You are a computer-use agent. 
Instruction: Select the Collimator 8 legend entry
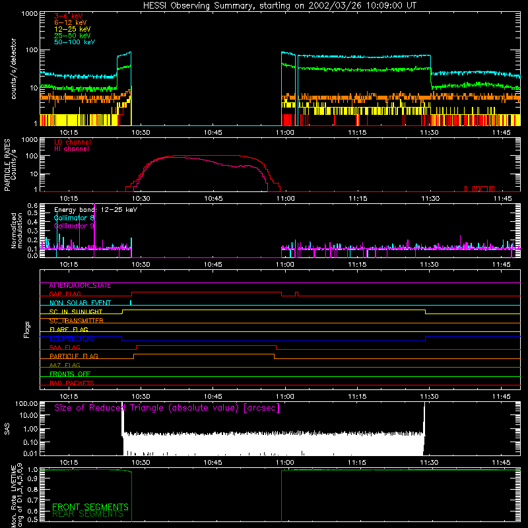(x=74, y=218)
